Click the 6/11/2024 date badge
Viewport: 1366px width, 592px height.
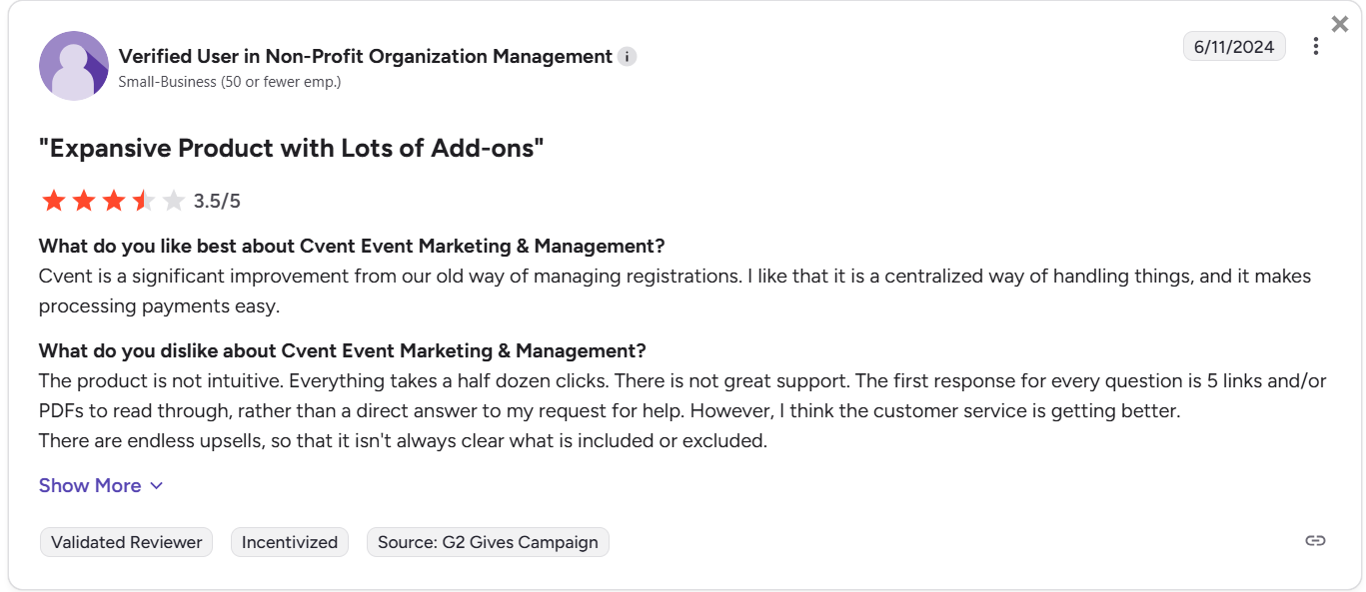(1234, 46)
